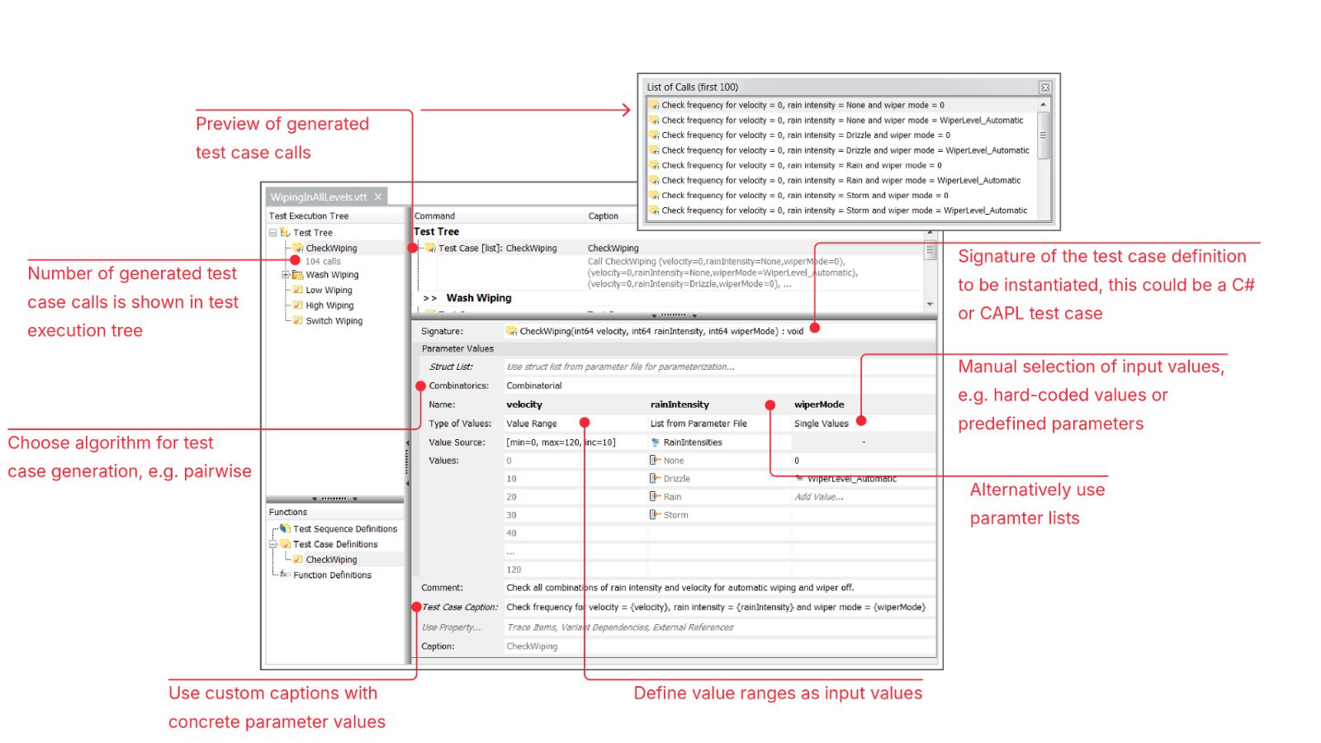The height and width of the screenshot is (743, 1321).
Task: Select Function Definitions in Functions panel
Action: [332, 575]
